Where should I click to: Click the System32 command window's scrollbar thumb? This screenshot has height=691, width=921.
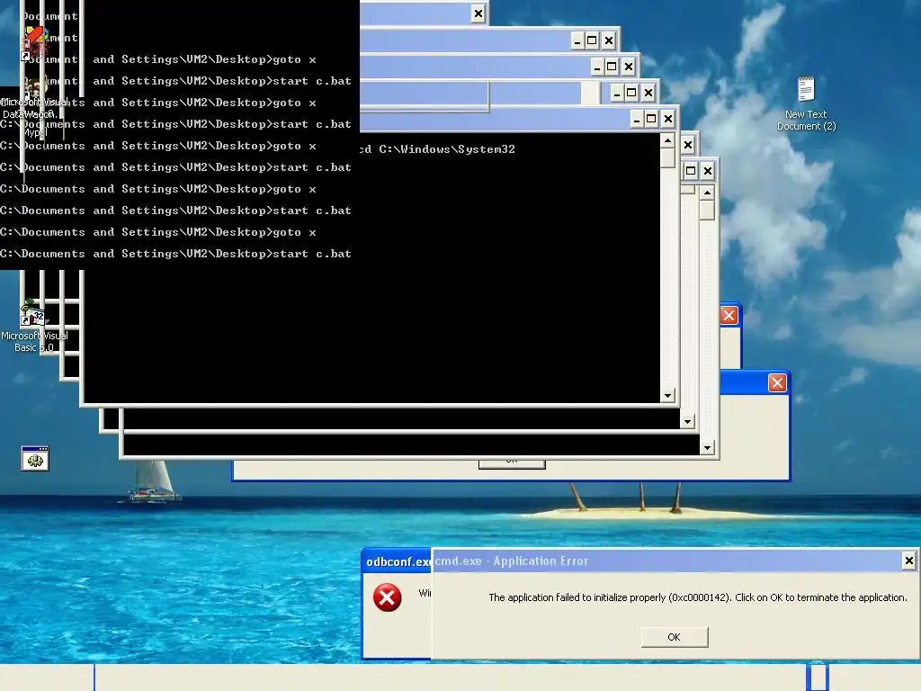point(667,158)
